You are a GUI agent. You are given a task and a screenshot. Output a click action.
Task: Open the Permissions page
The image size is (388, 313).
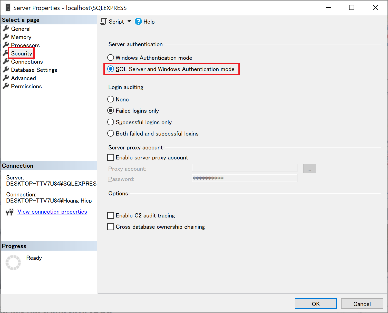[26, 86]
